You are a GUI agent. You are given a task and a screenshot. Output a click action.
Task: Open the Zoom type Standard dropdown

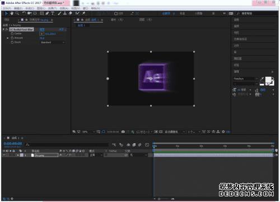(53, 43)
